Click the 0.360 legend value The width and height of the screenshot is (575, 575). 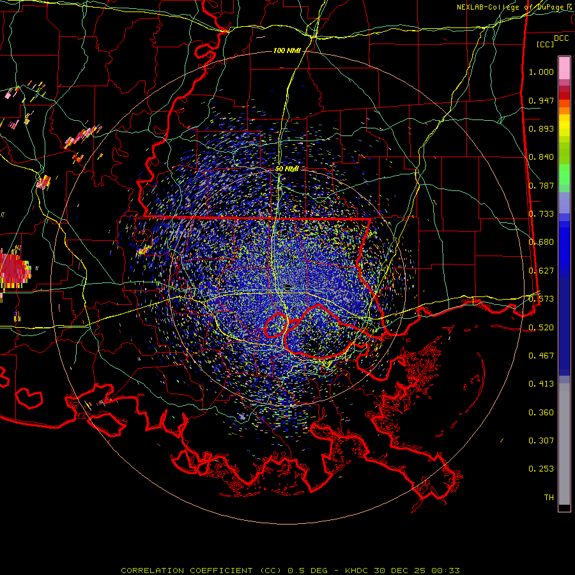click(541, 413)
